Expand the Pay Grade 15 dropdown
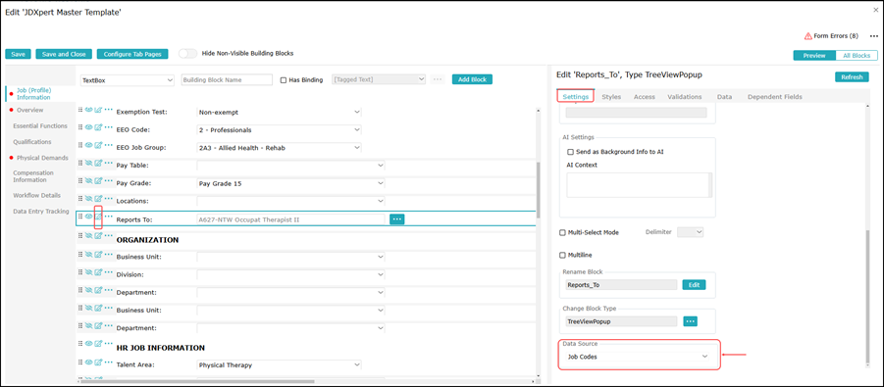This screenshot has width=884, height=387. [291, 183]
